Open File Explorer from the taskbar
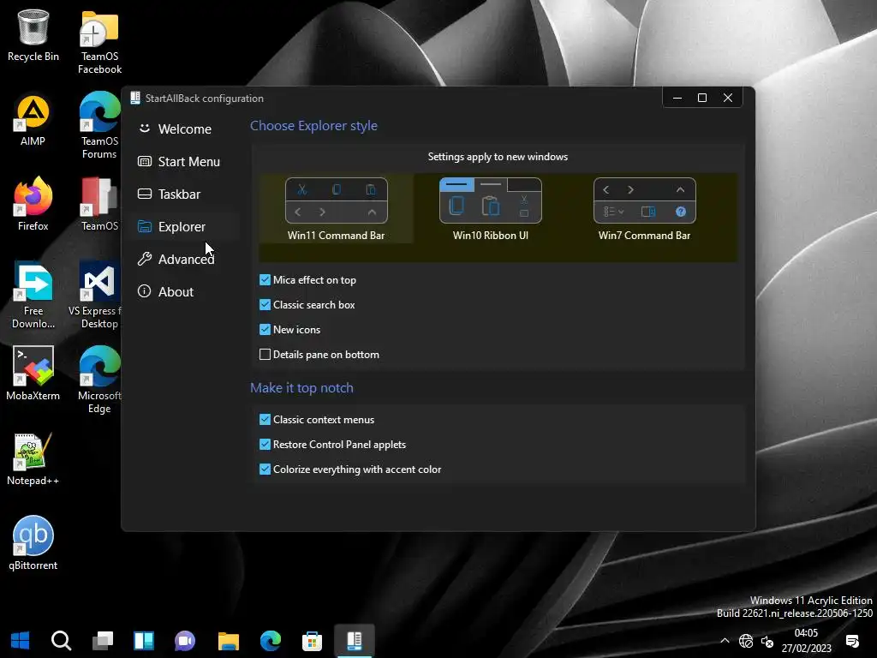The width and height of the screenshot is (877, 658). click(x=228, y=640)
